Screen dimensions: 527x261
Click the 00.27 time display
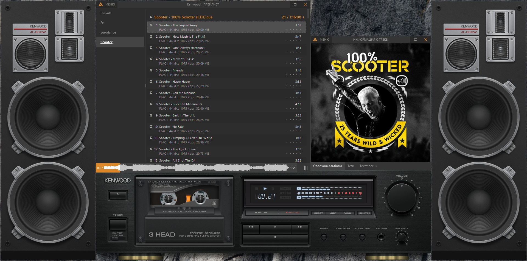pyautogui.click(x=266, y=196)
